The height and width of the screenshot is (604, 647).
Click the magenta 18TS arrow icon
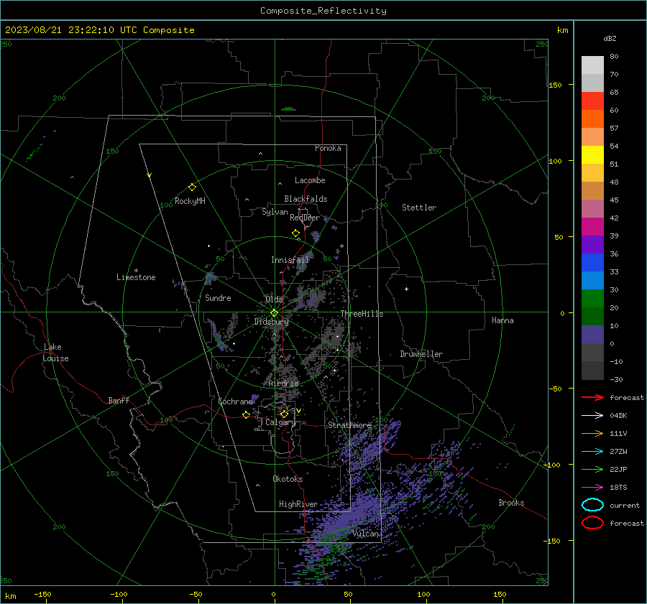[592, 488]
